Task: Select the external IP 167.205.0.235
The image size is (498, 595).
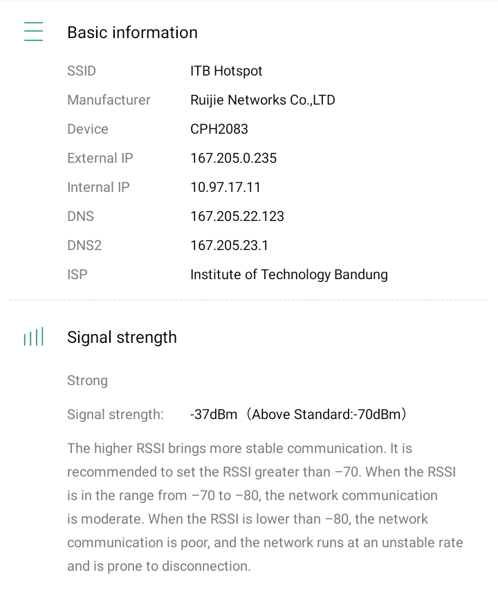Action: (233, 158)
